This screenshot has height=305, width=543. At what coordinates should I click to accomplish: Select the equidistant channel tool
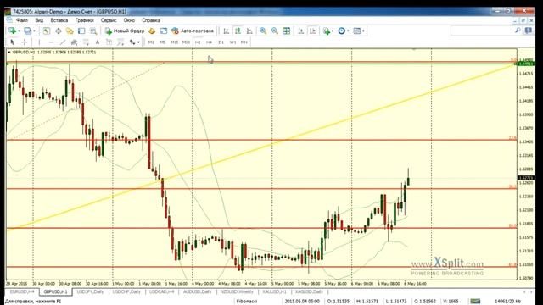click(x=74, y=42)
